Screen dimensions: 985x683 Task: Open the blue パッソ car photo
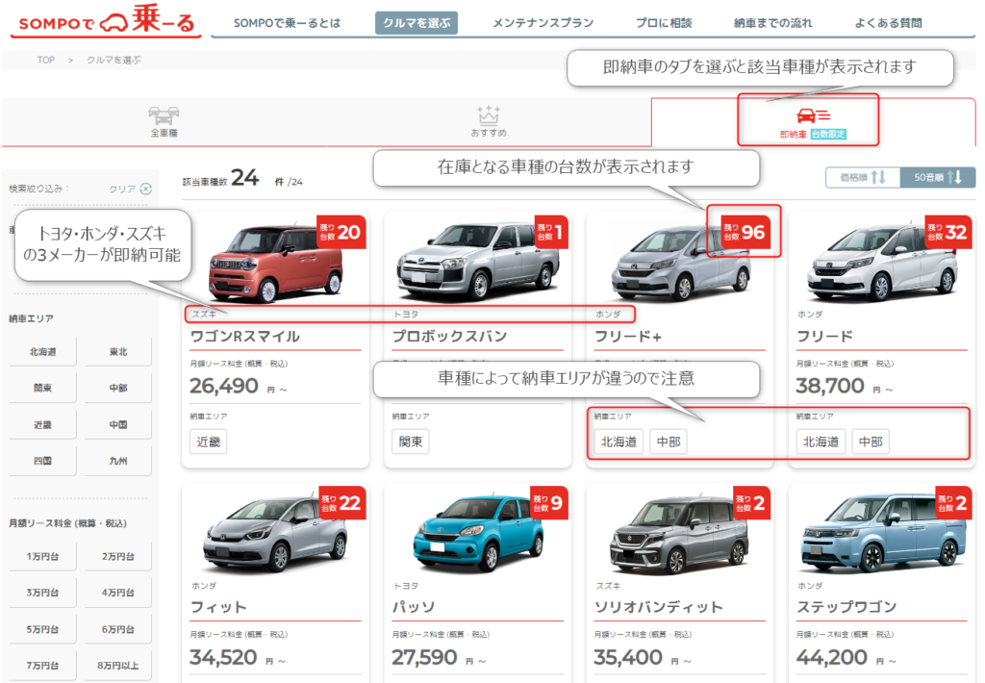[477, 534]
